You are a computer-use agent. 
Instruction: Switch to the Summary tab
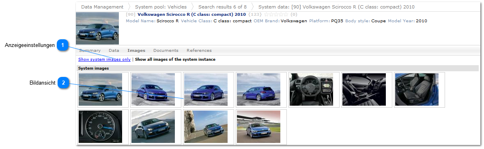pyautogui.click(x=90, y=51)
